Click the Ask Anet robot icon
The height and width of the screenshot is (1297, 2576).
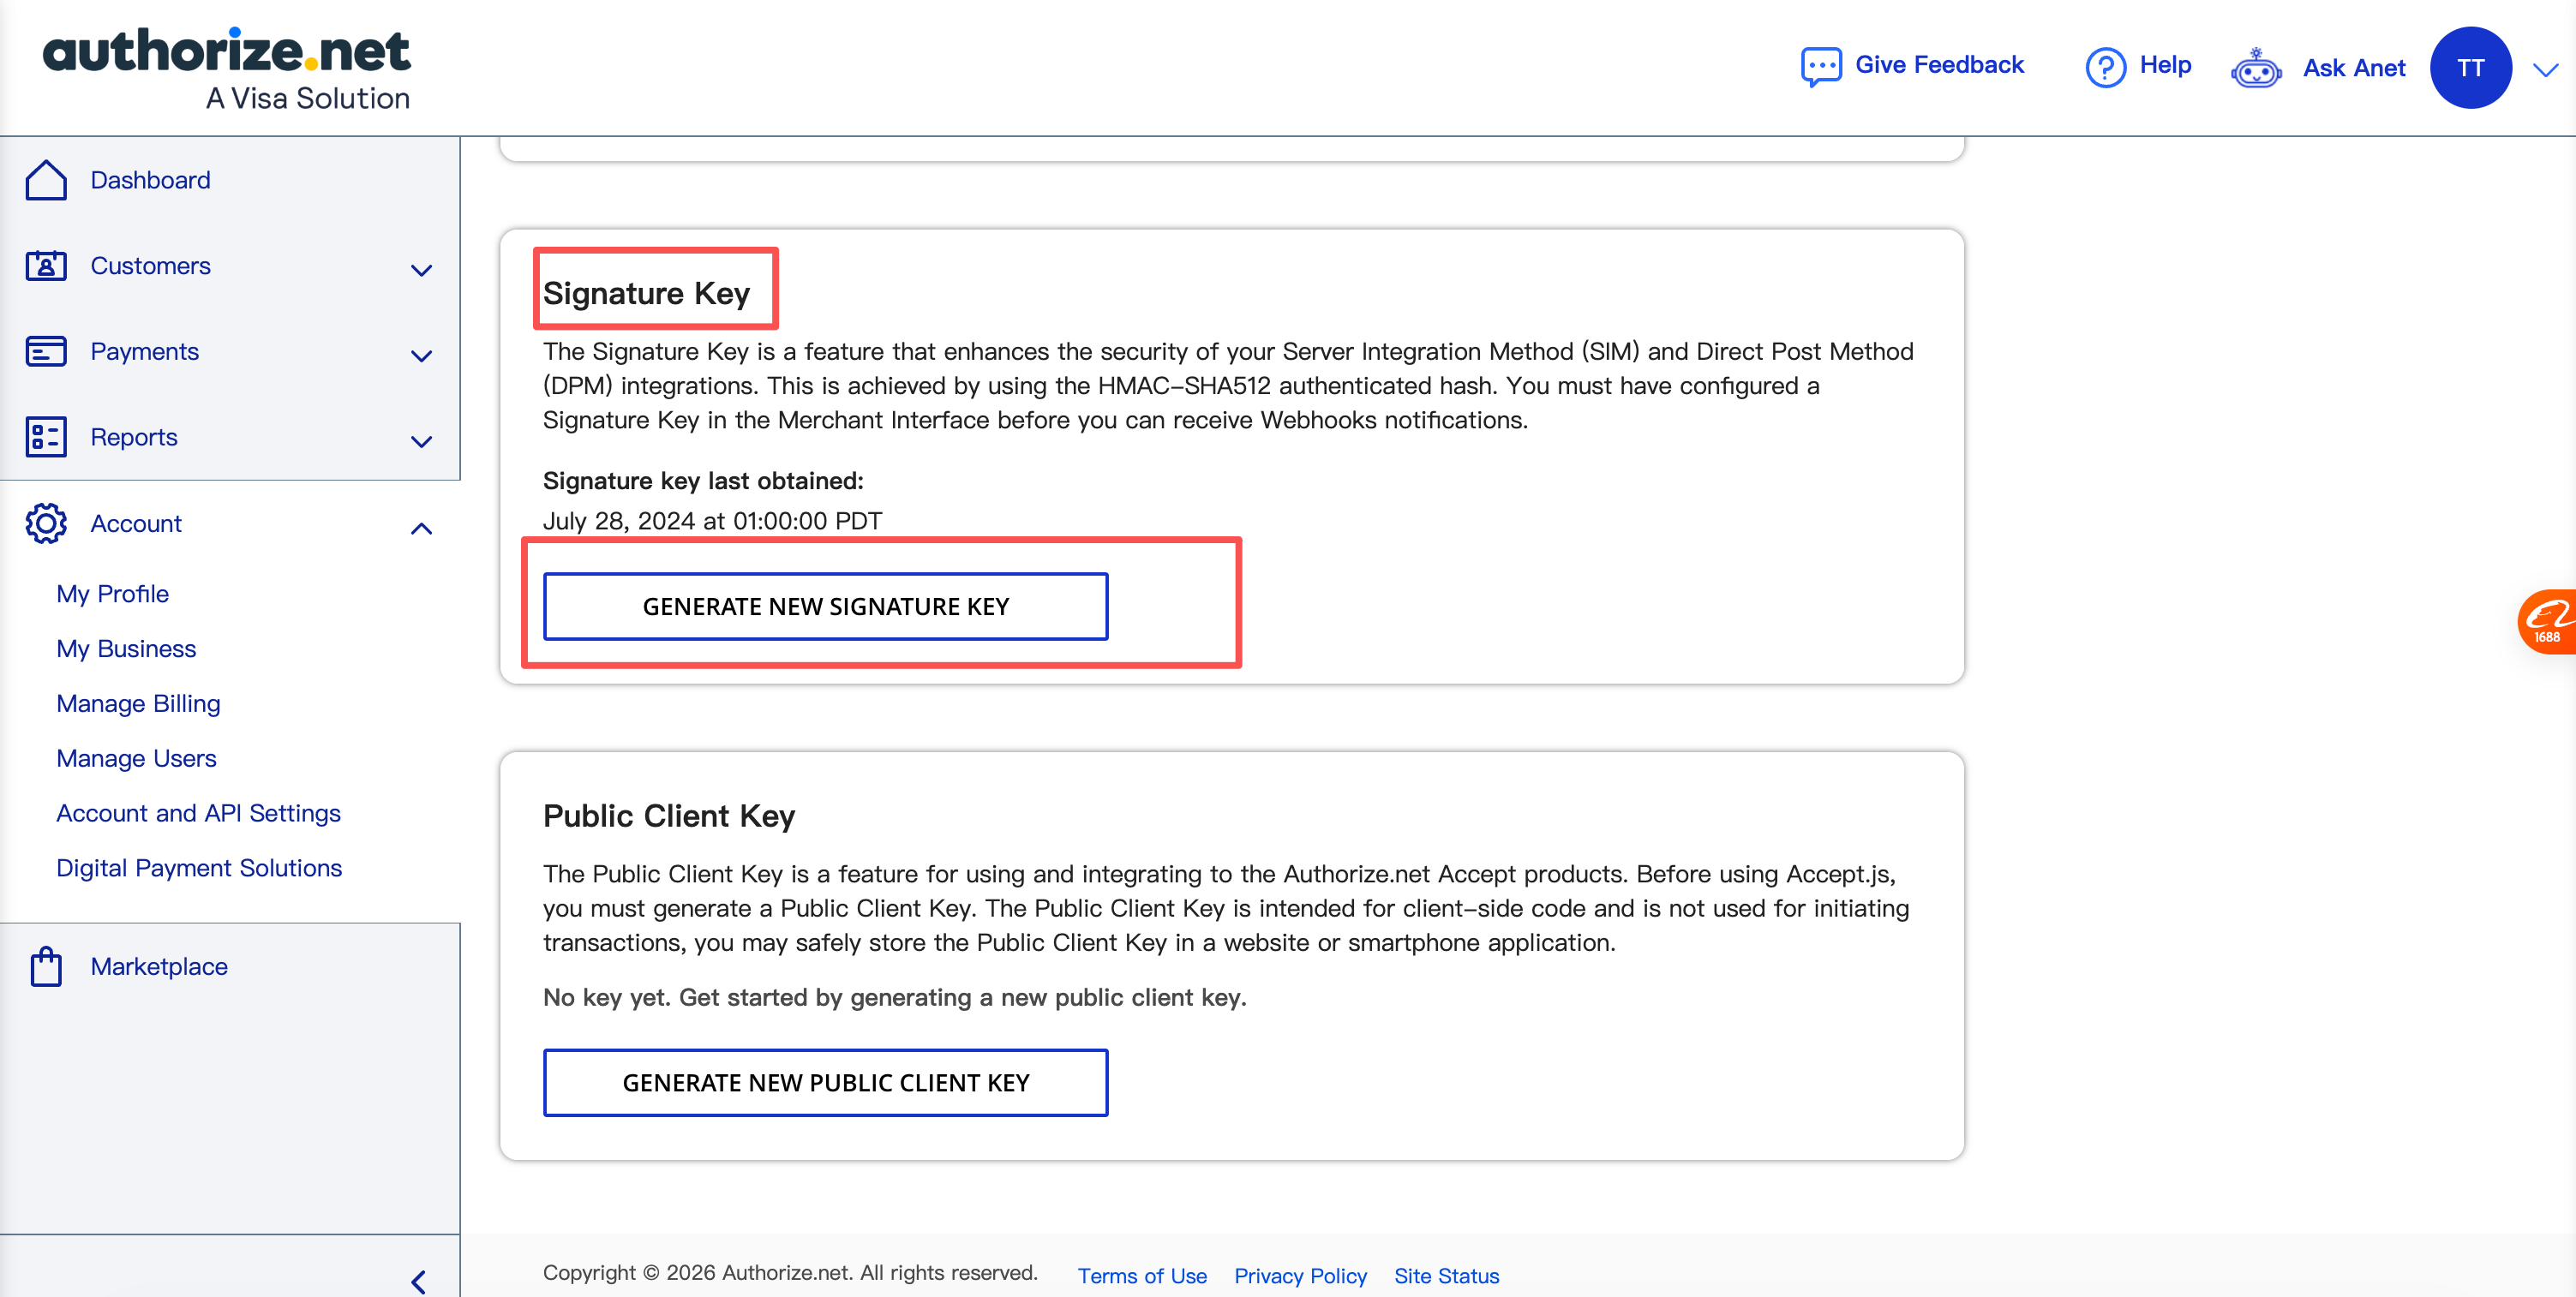[x=2256, y=68]
